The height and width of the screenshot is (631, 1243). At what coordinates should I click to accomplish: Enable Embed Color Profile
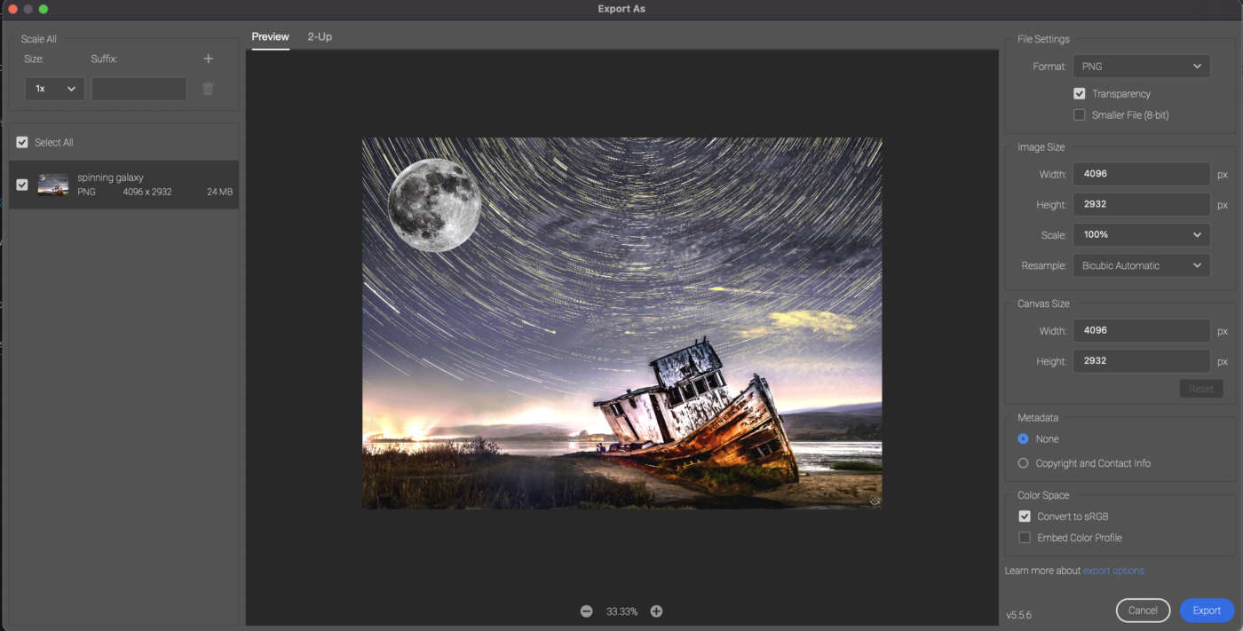[x=1024, y=537]
